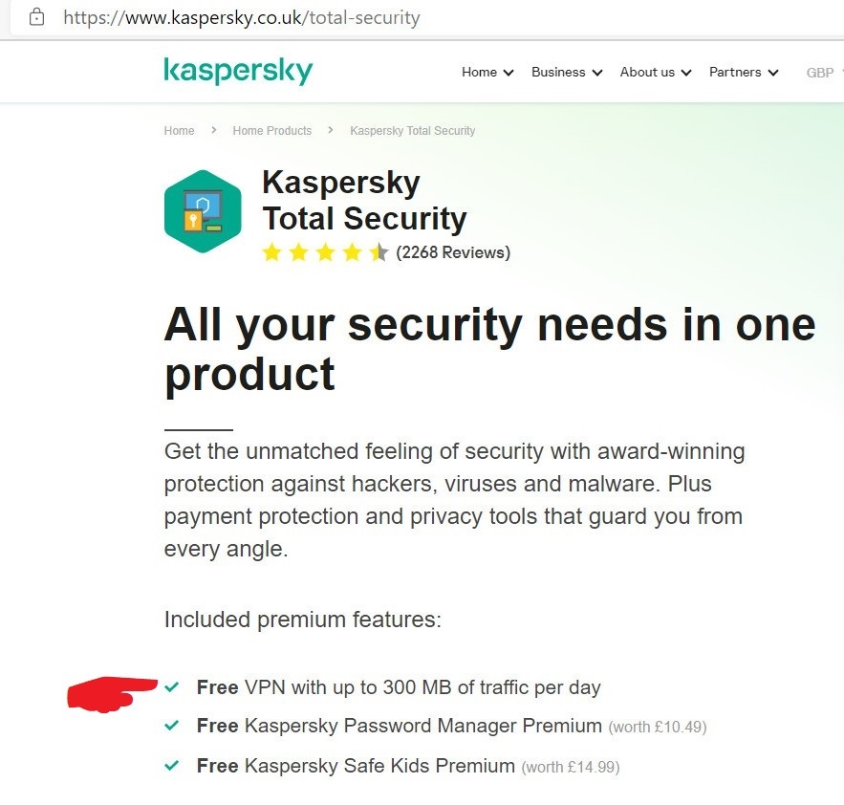
Task: Click the Kaspersky logo
Action: pyautogui.click(x=238, y=72)
